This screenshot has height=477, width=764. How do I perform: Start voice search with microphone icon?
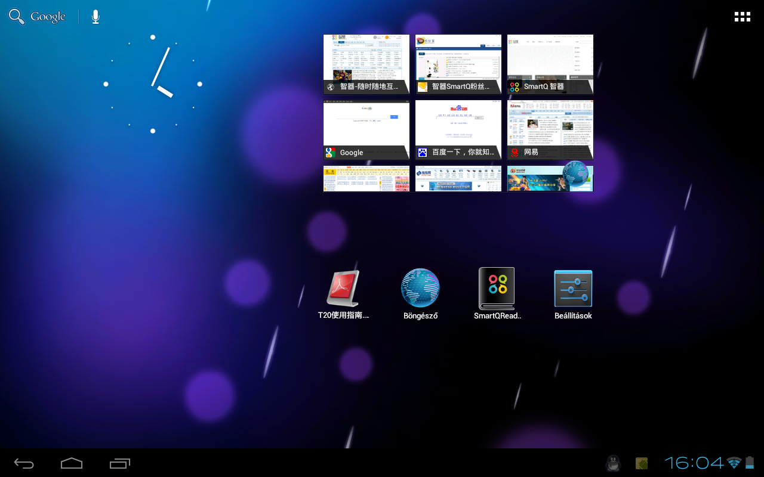[x=95, y=17]
